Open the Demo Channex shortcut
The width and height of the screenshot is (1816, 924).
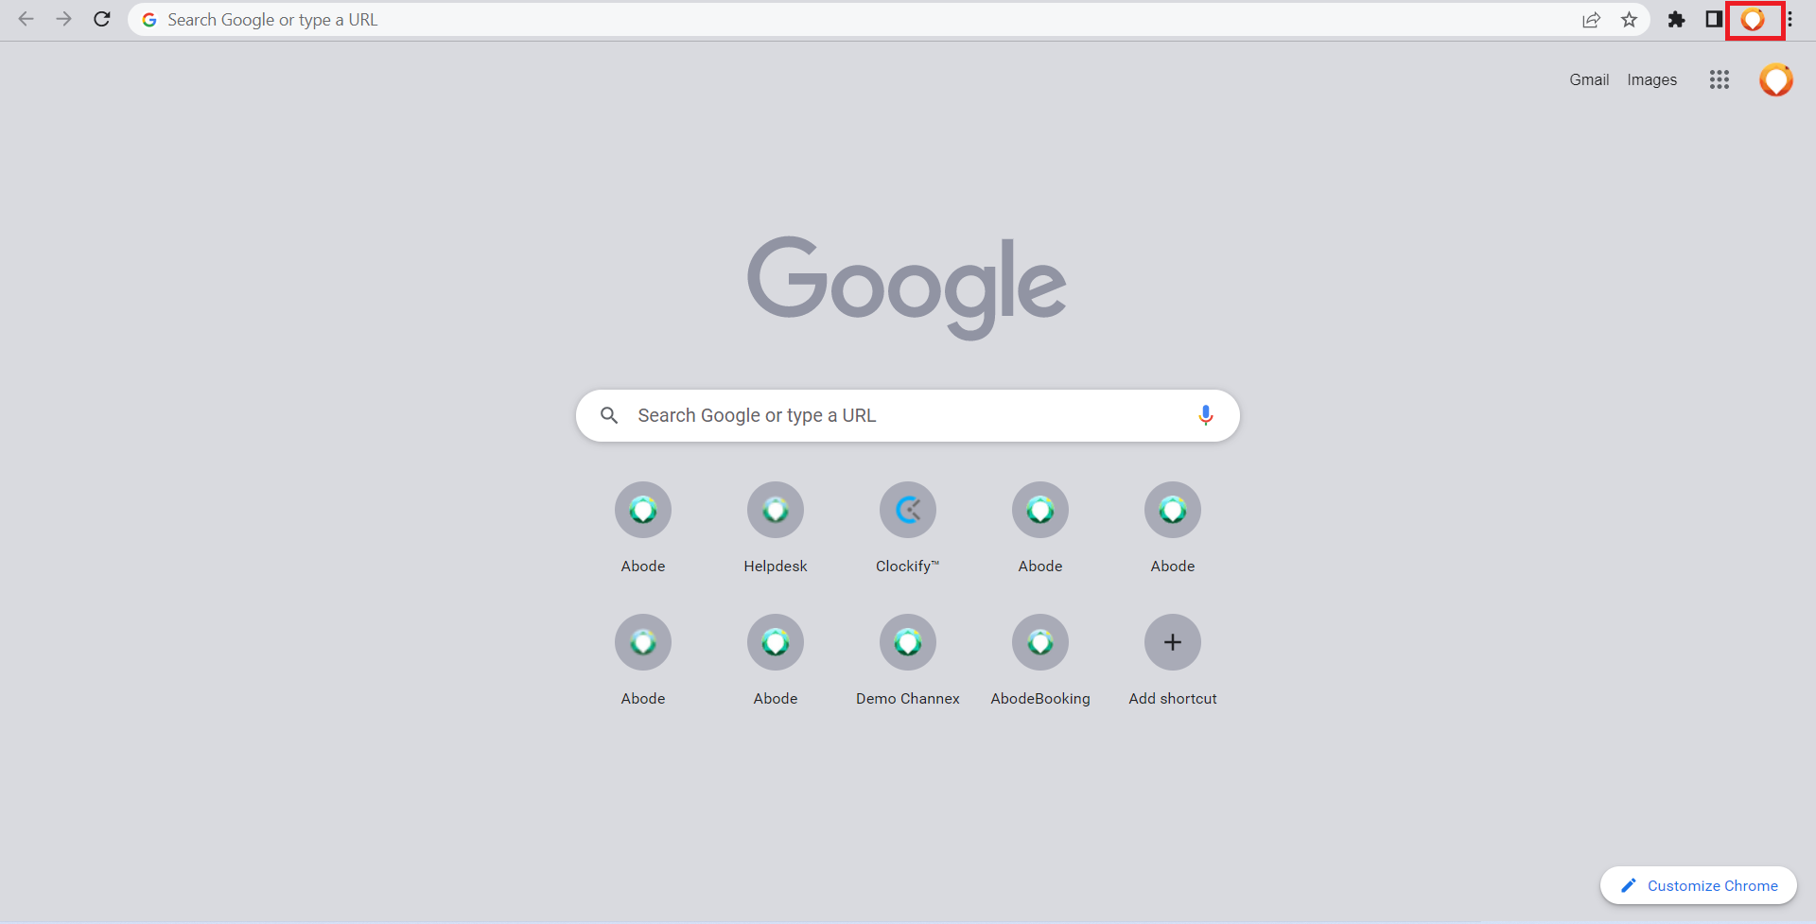click(908, 660)
